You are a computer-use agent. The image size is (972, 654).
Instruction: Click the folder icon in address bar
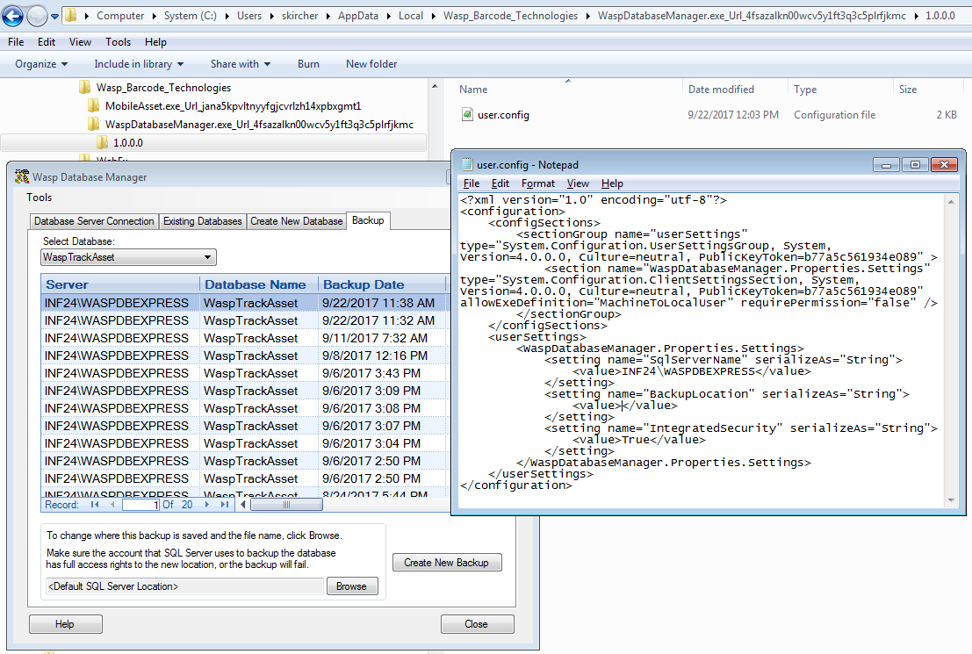coord(71,16)
